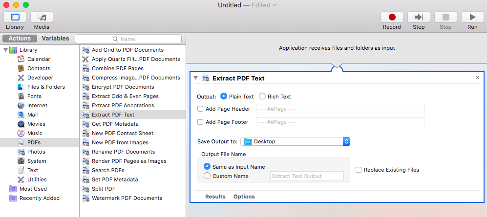Select the Internet category icon
The image size is (487, 217).
coord(21,105)
